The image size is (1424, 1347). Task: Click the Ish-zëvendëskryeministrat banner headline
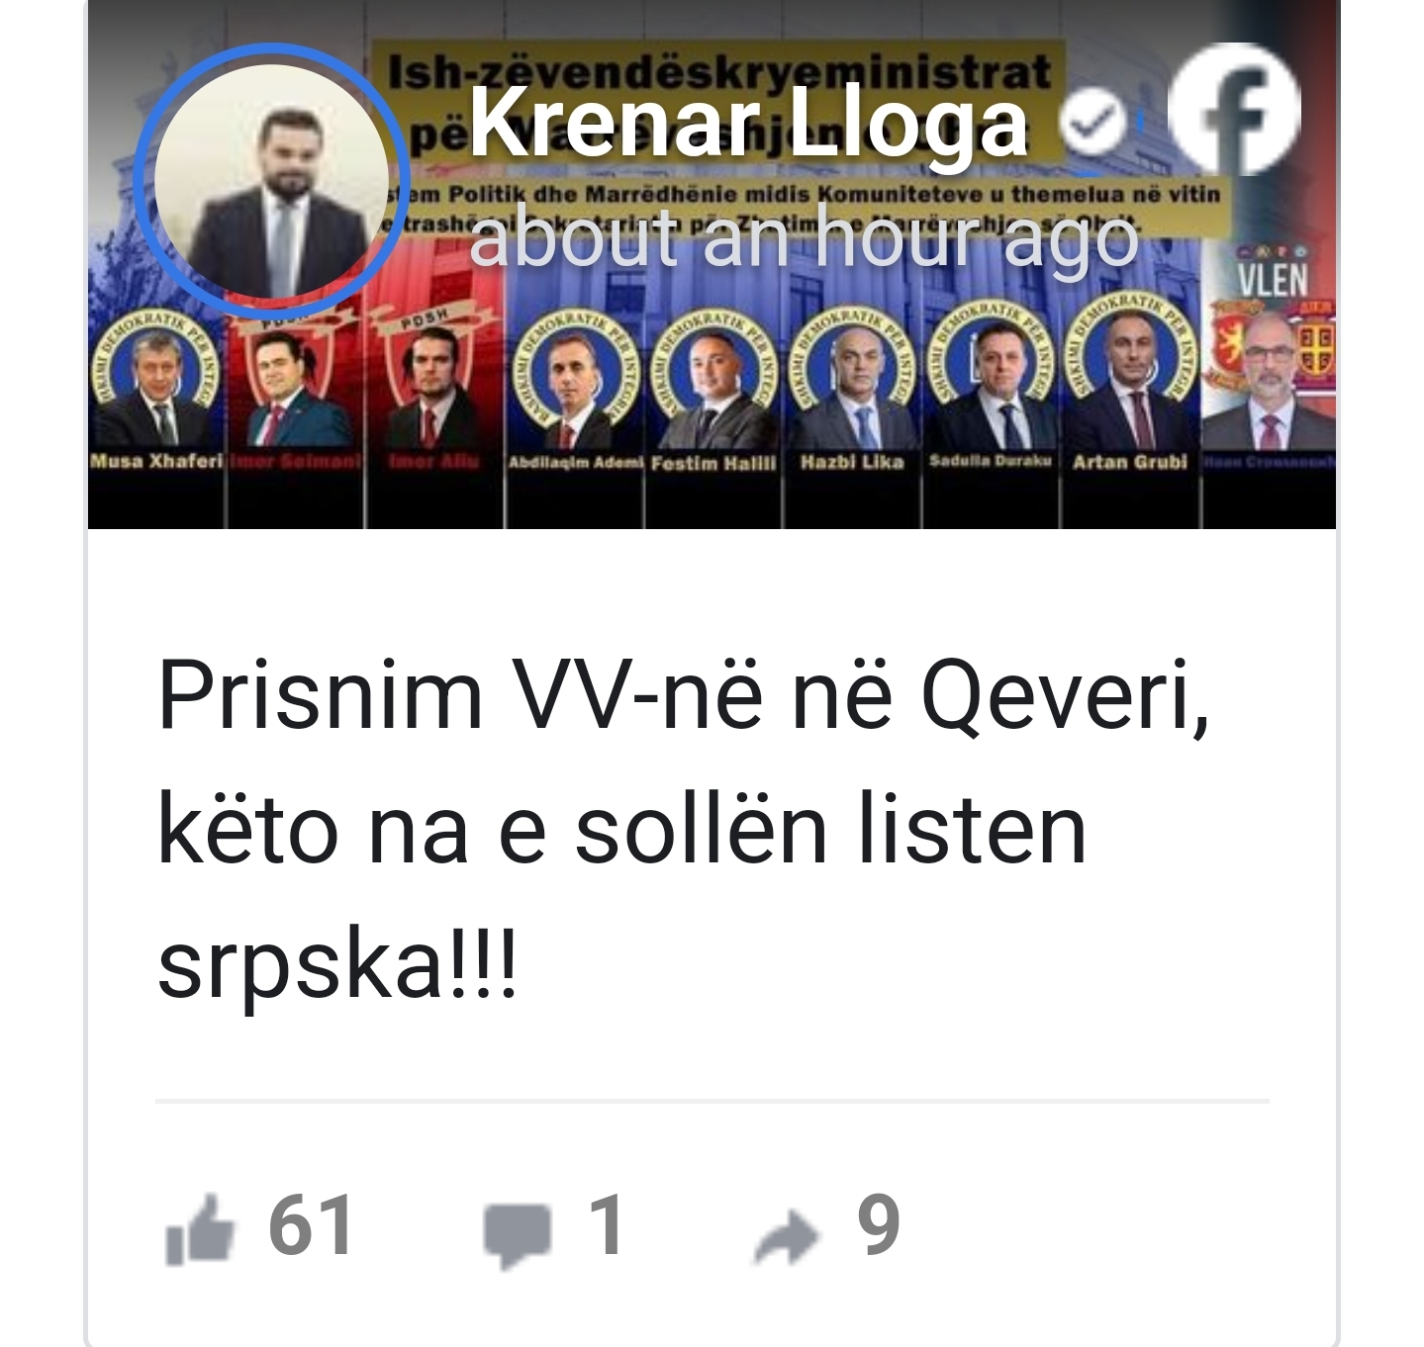pos(719,71)
